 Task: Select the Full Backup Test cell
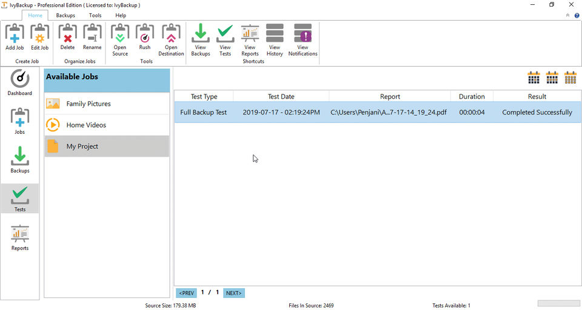click(x=204, y=113)
